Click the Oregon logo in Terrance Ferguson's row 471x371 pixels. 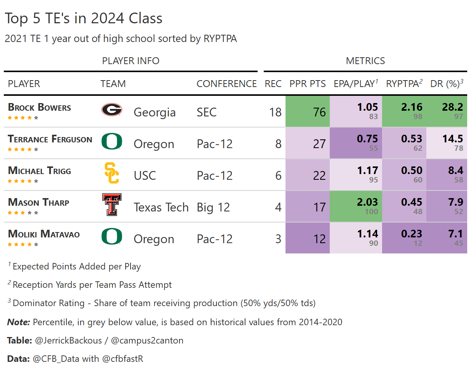click(x=111, y=142)
